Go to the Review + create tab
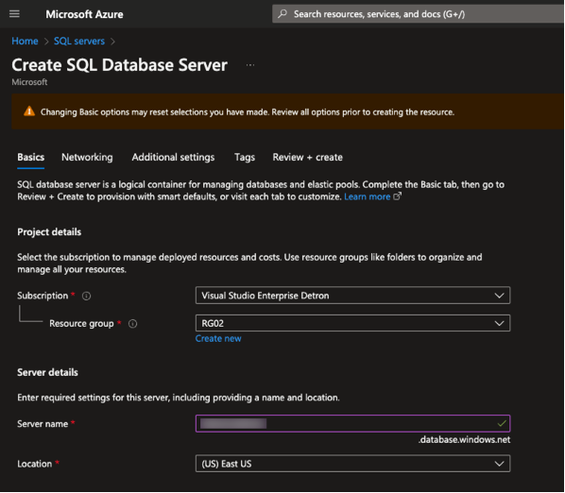The height and width of the screenshot is (493, 565). (308, 158)
